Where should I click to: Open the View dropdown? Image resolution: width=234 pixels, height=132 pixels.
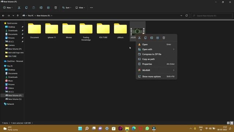80,8
